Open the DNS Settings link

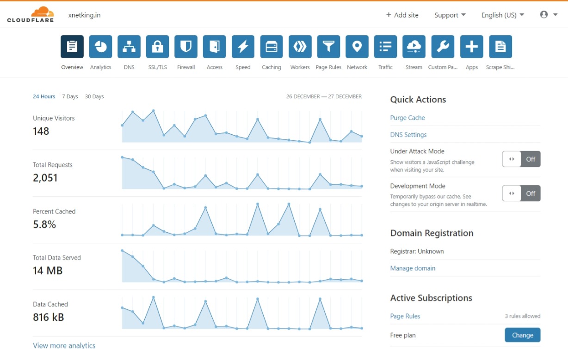pyautogui.click(x=408, y=135)
